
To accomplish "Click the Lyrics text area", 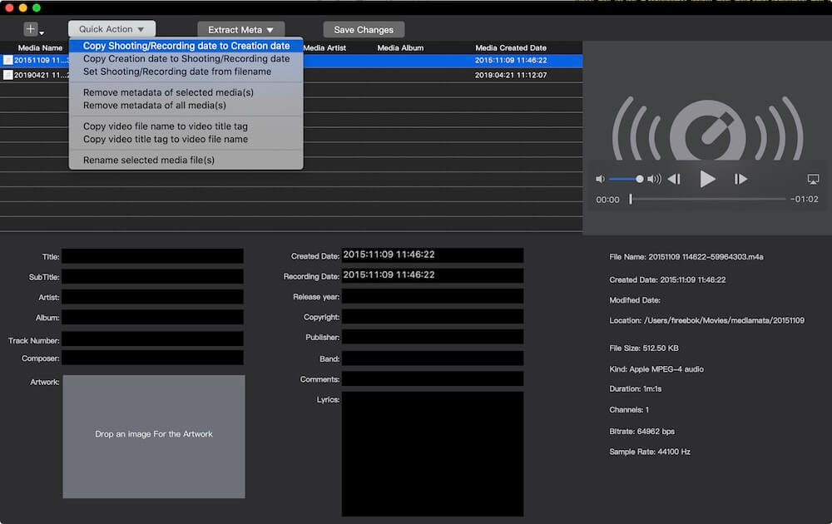I will [x=433, y=454].
